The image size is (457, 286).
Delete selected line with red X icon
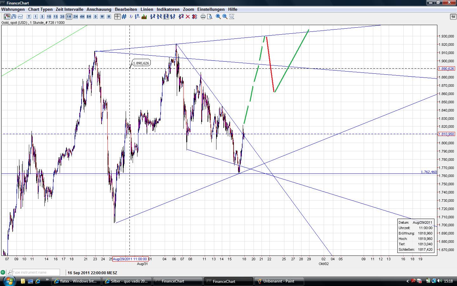click(x=188, y=17)
